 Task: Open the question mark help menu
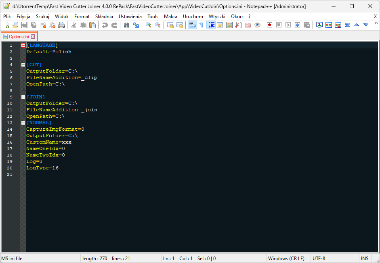pyautogui.click(x=249, y=17)
